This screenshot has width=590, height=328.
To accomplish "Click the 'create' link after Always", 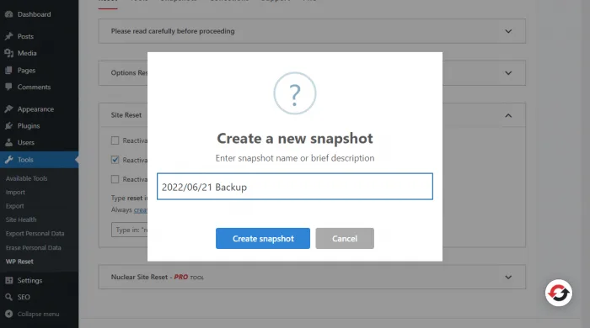I will pyautogui.click(x=141, y=209).
